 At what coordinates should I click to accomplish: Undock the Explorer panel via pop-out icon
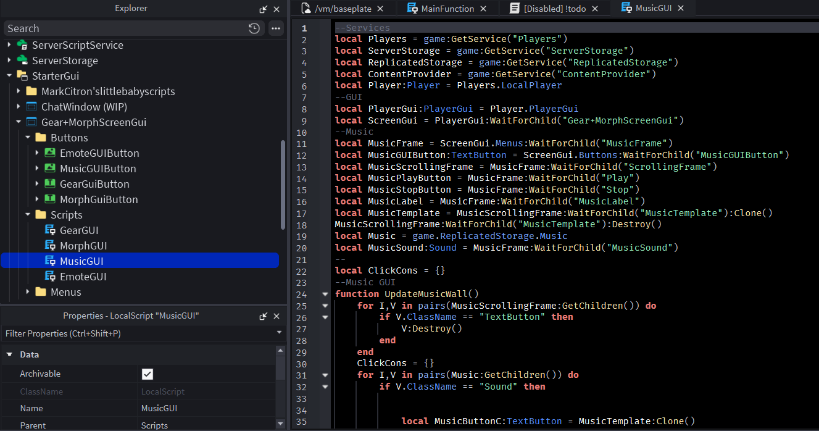tap(263, 9)
